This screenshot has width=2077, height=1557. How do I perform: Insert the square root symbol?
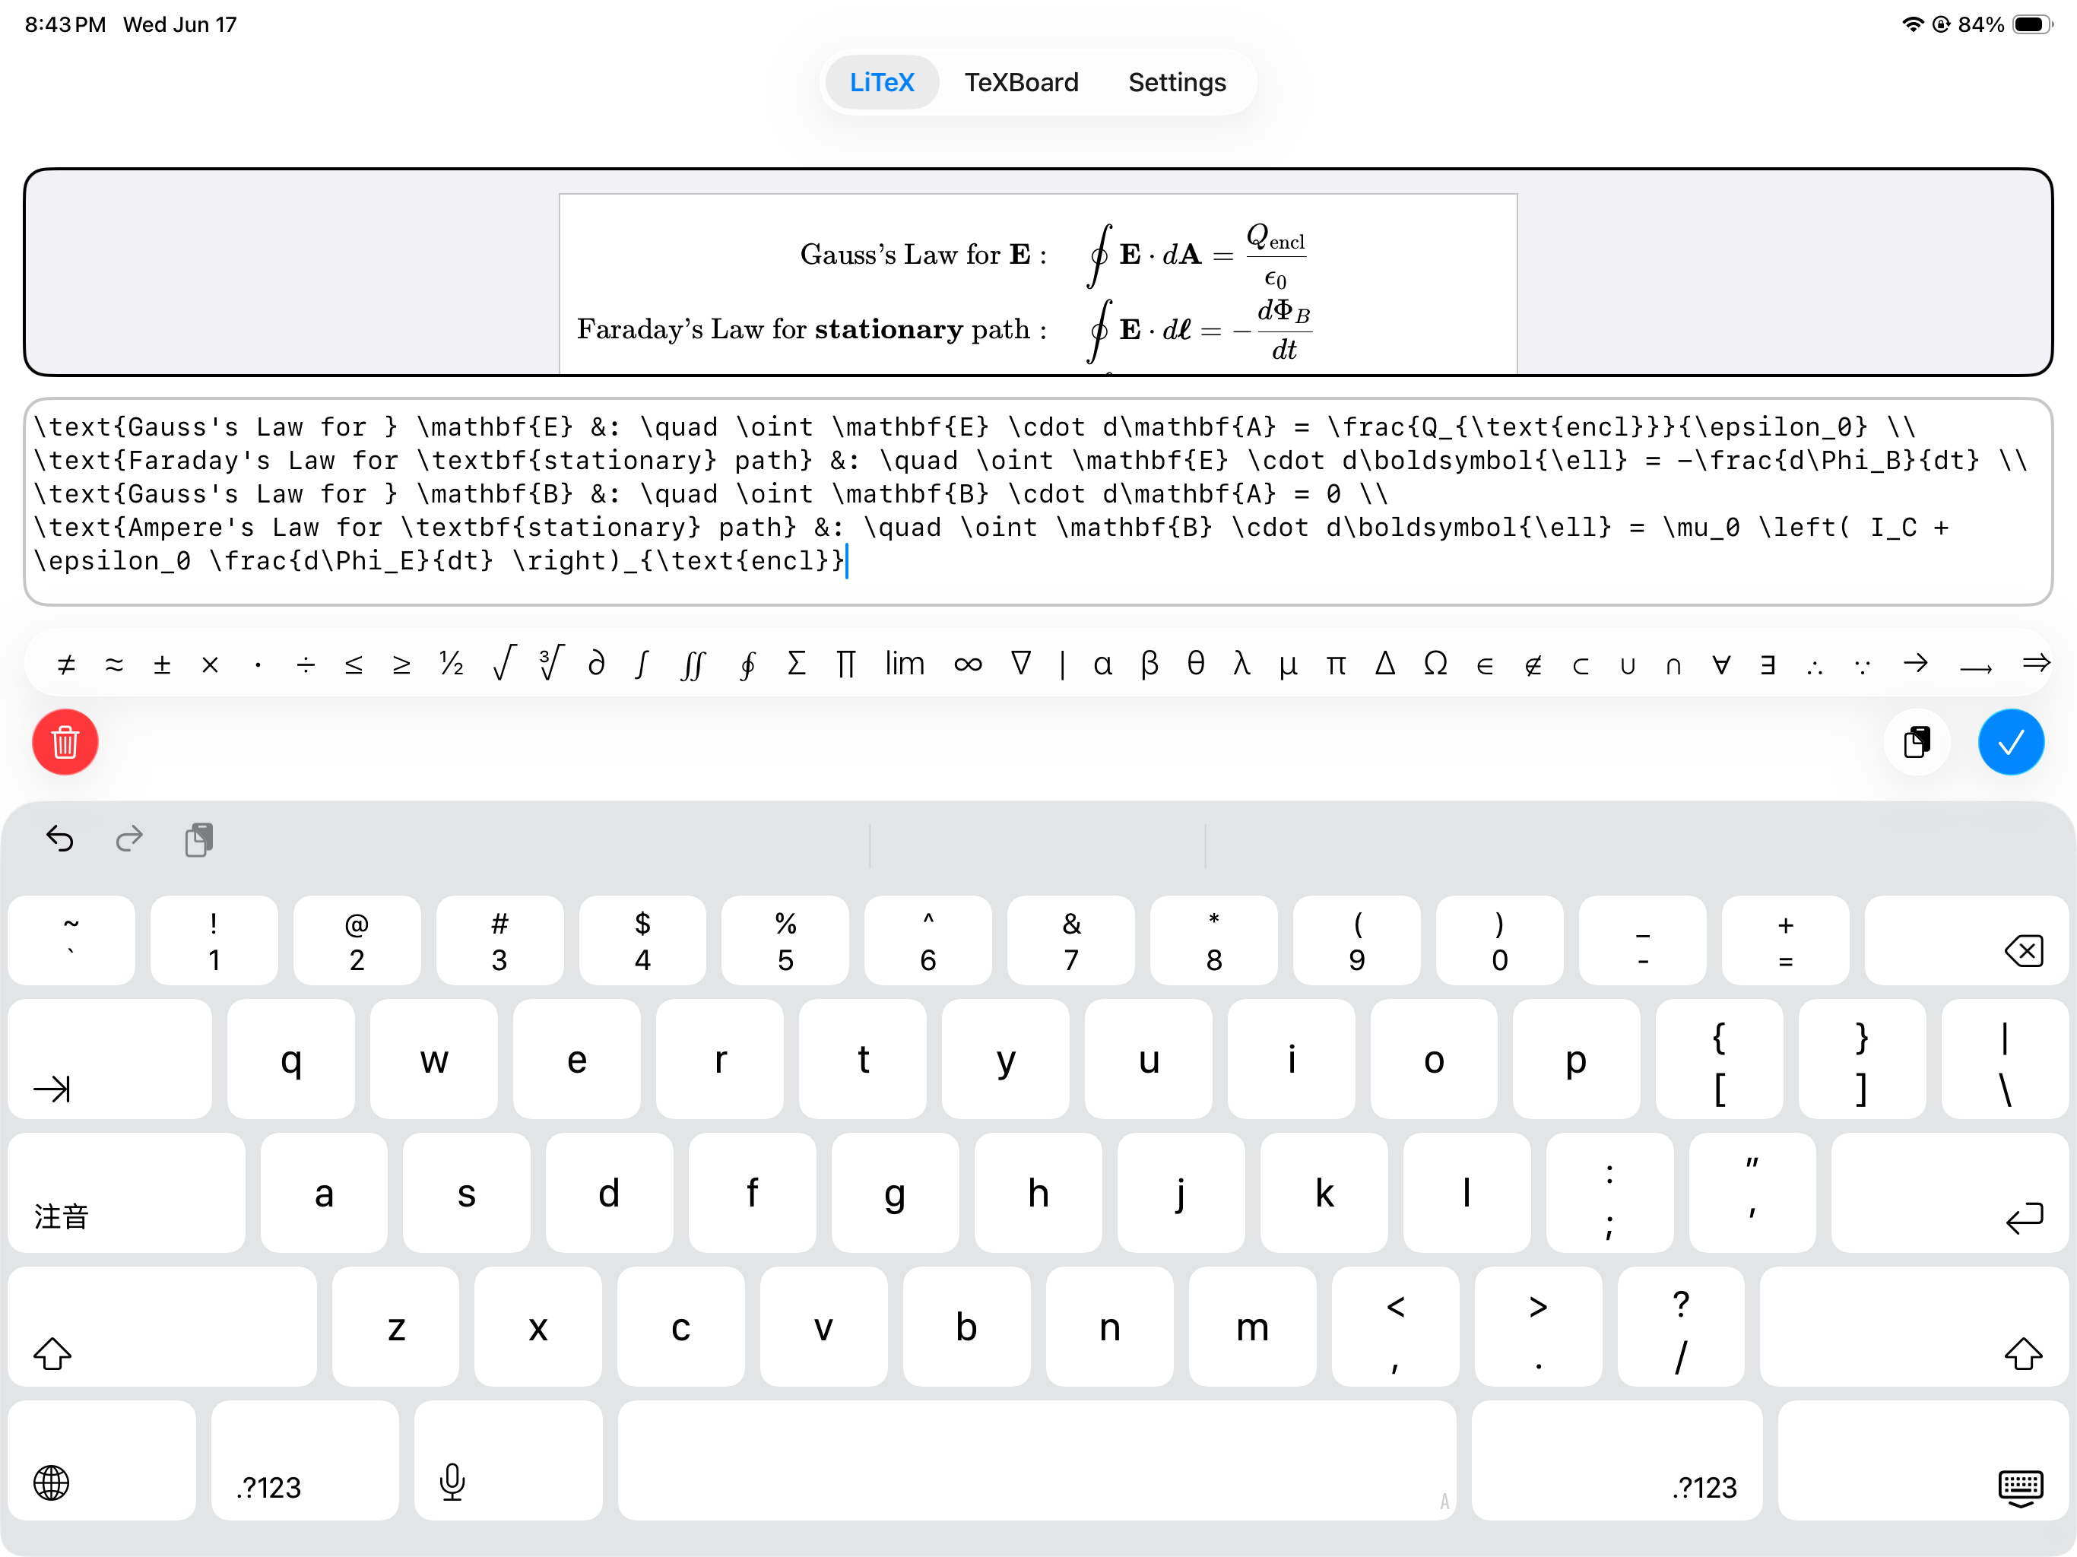503,663
